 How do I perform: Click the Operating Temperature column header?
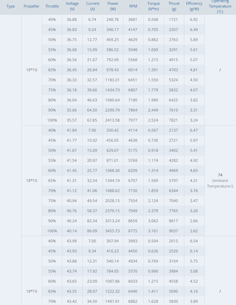[220, 6]
